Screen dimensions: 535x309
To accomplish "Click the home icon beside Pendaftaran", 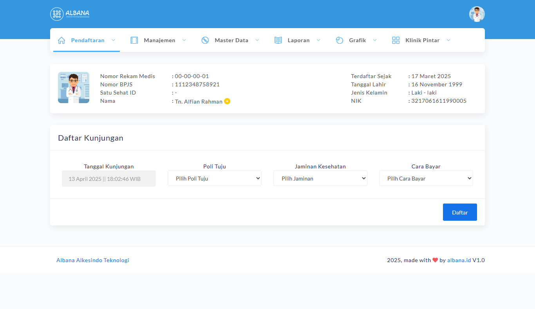I will [x=61, y=40].
